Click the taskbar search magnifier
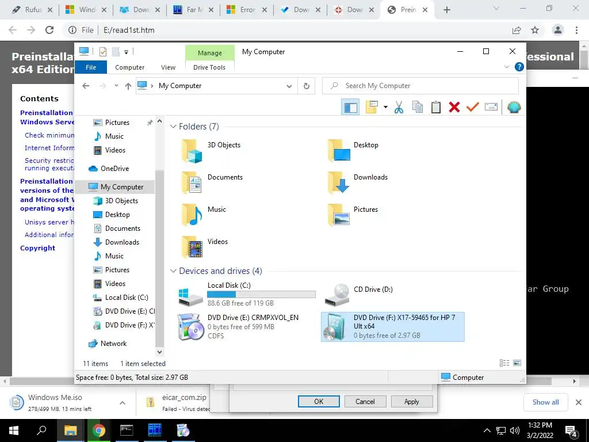Image resolution: width=589 pixels, height=442 pixels. 41,430
